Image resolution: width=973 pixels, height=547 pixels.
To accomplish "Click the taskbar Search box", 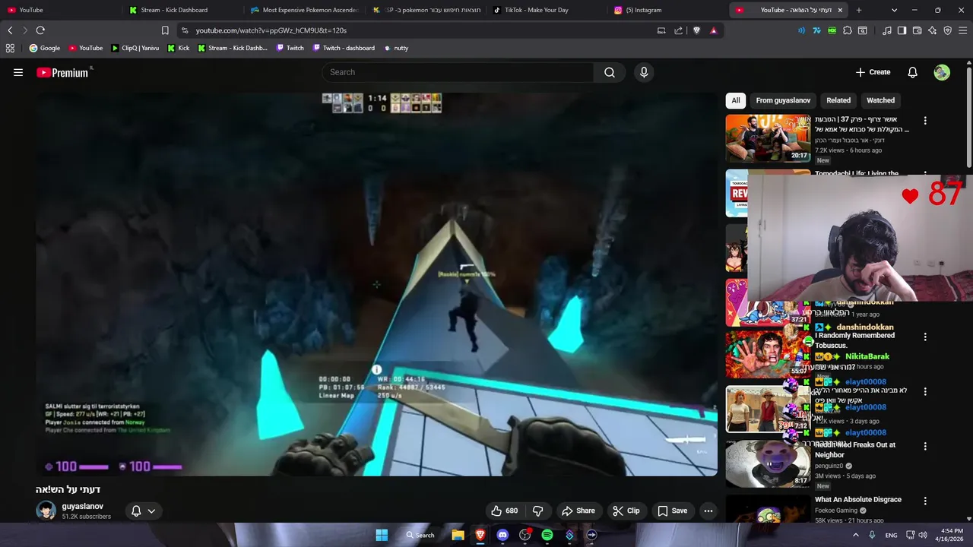I will pyautogui.click(x=420, y=535).
